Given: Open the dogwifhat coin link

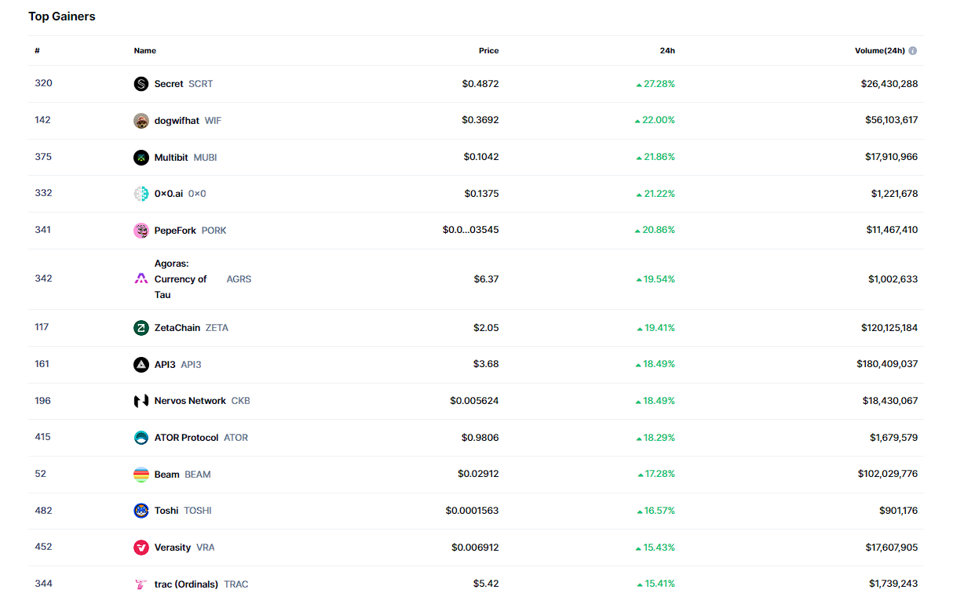Looking at the screenshot, I should tap(177, 121).
